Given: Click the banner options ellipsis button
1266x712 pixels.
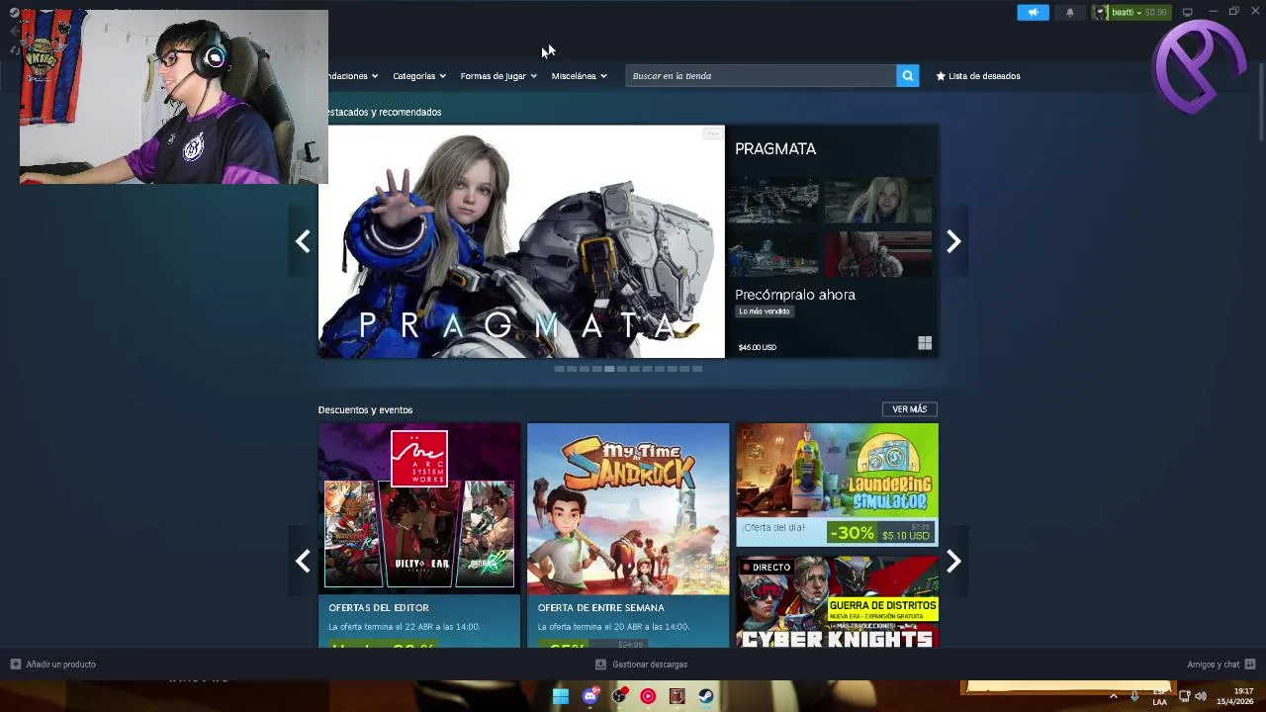Looking at the screenshot, I should pyautogui.click(x=712, y=133).
